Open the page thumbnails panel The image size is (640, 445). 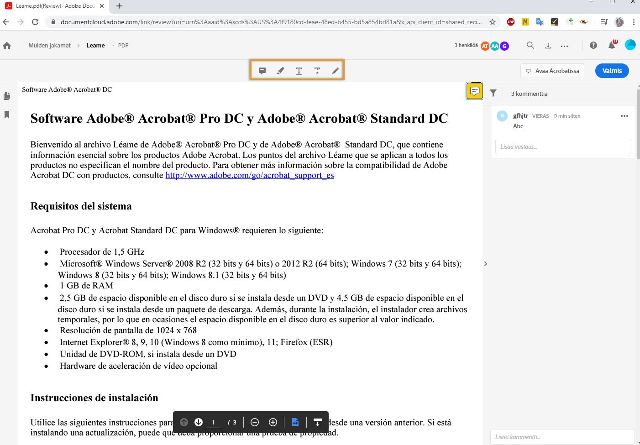[x=7, y=96]
